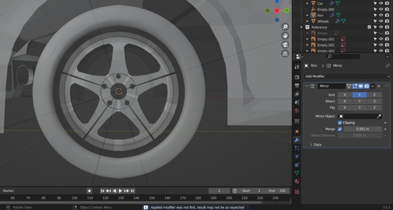Enable Mirror Axis X

[345, 95]
